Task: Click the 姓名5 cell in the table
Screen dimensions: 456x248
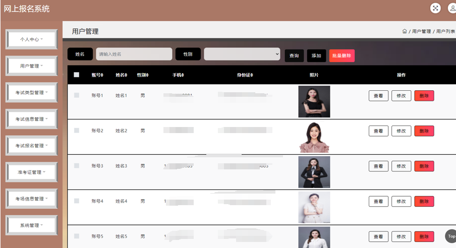Action: click(121, 236)
